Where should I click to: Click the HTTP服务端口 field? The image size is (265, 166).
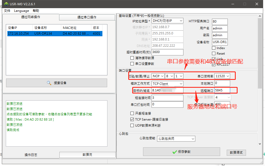click(220, 22)
